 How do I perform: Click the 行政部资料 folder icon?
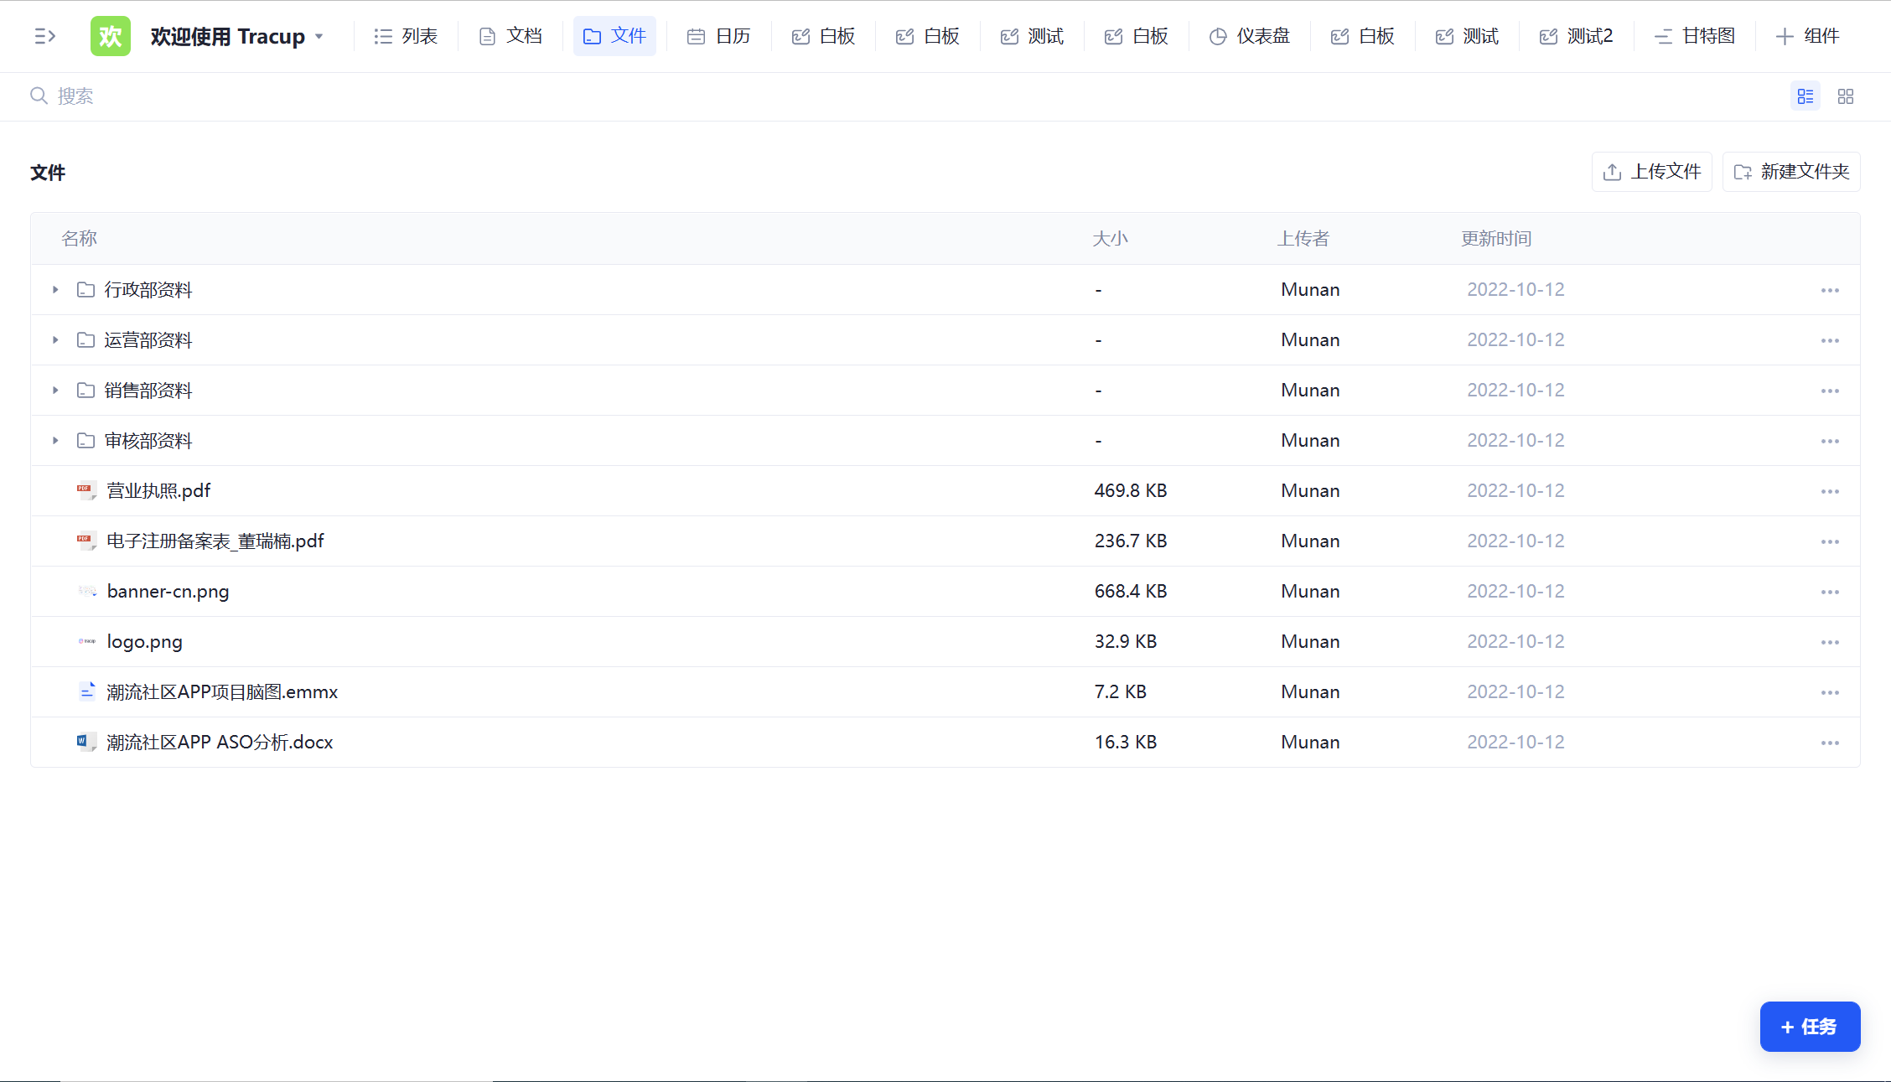pyautogui.click(x=85, y=290)
